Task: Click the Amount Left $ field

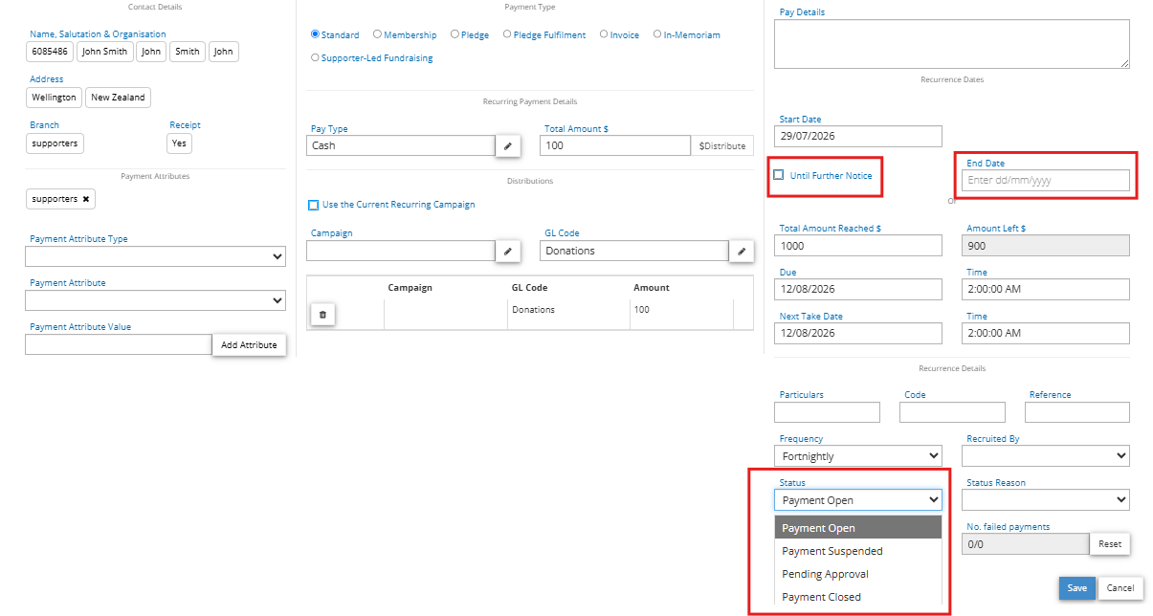Action: coord(1045,245)
